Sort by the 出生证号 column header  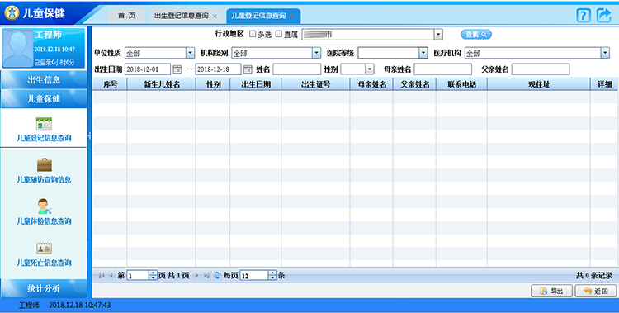[x=315, y=84]
